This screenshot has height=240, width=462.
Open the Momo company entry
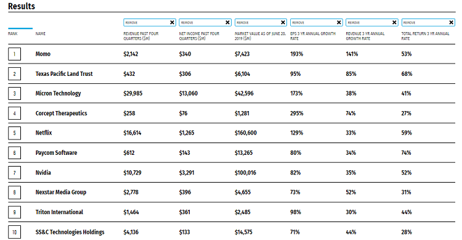(x=43, y=54)
